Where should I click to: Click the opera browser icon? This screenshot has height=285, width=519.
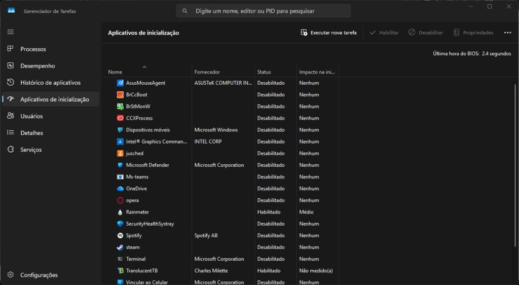(120, 200)
